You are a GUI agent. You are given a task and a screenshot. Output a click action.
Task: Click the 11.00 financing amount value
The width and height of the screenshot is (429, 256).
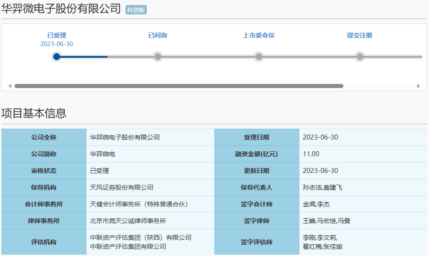311,154
